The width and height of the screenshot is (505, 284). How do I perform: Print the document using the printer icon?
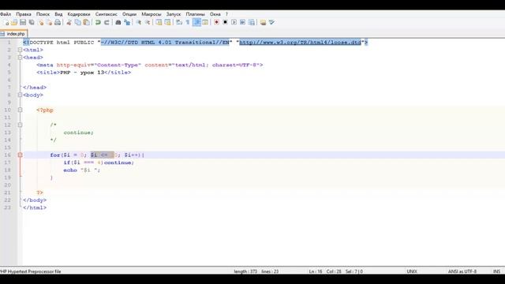pyautogui.click(x=58, y=23)
